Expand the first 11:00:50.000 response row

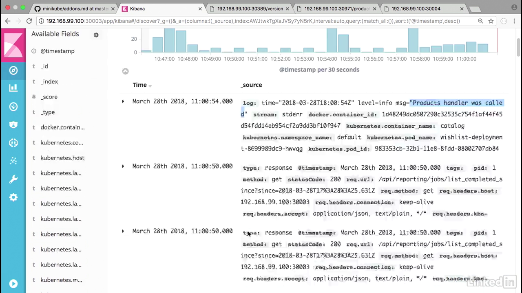123,166
